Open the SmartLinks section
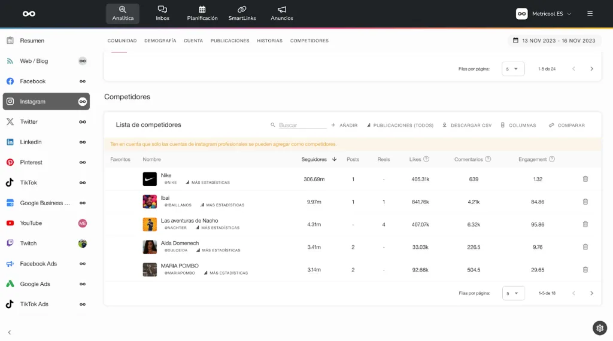 point(242,14)
